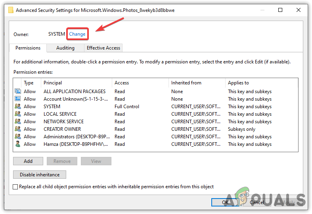Click the View button
Image resolution: width=312 pixels, height=214 pixels.
pyautogui.click(x=96, y=161)
